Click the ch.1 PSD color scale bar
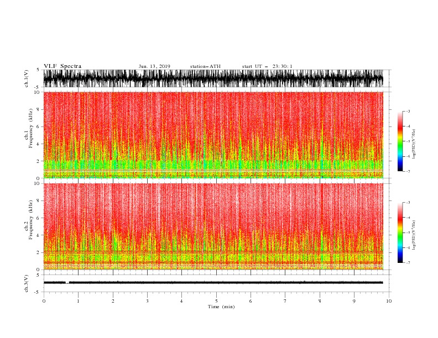Viewport: 438px width, 338px height. click(400, 141)
